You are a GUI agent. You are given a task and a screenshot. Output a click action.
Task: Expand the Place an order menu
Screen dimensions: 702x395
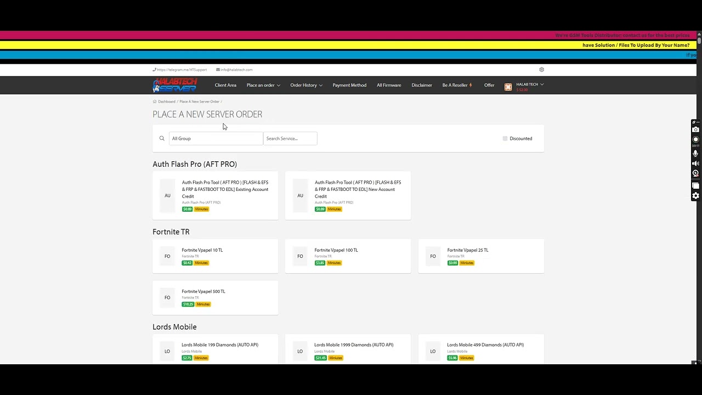point(263,85)
